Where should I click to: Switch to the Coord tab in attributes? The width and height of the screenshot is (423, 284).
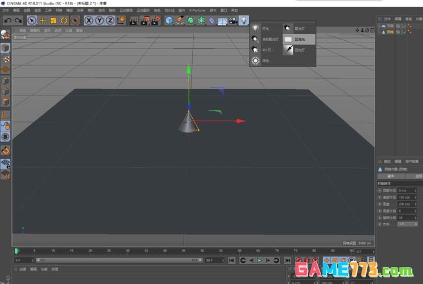coord(414,176)
